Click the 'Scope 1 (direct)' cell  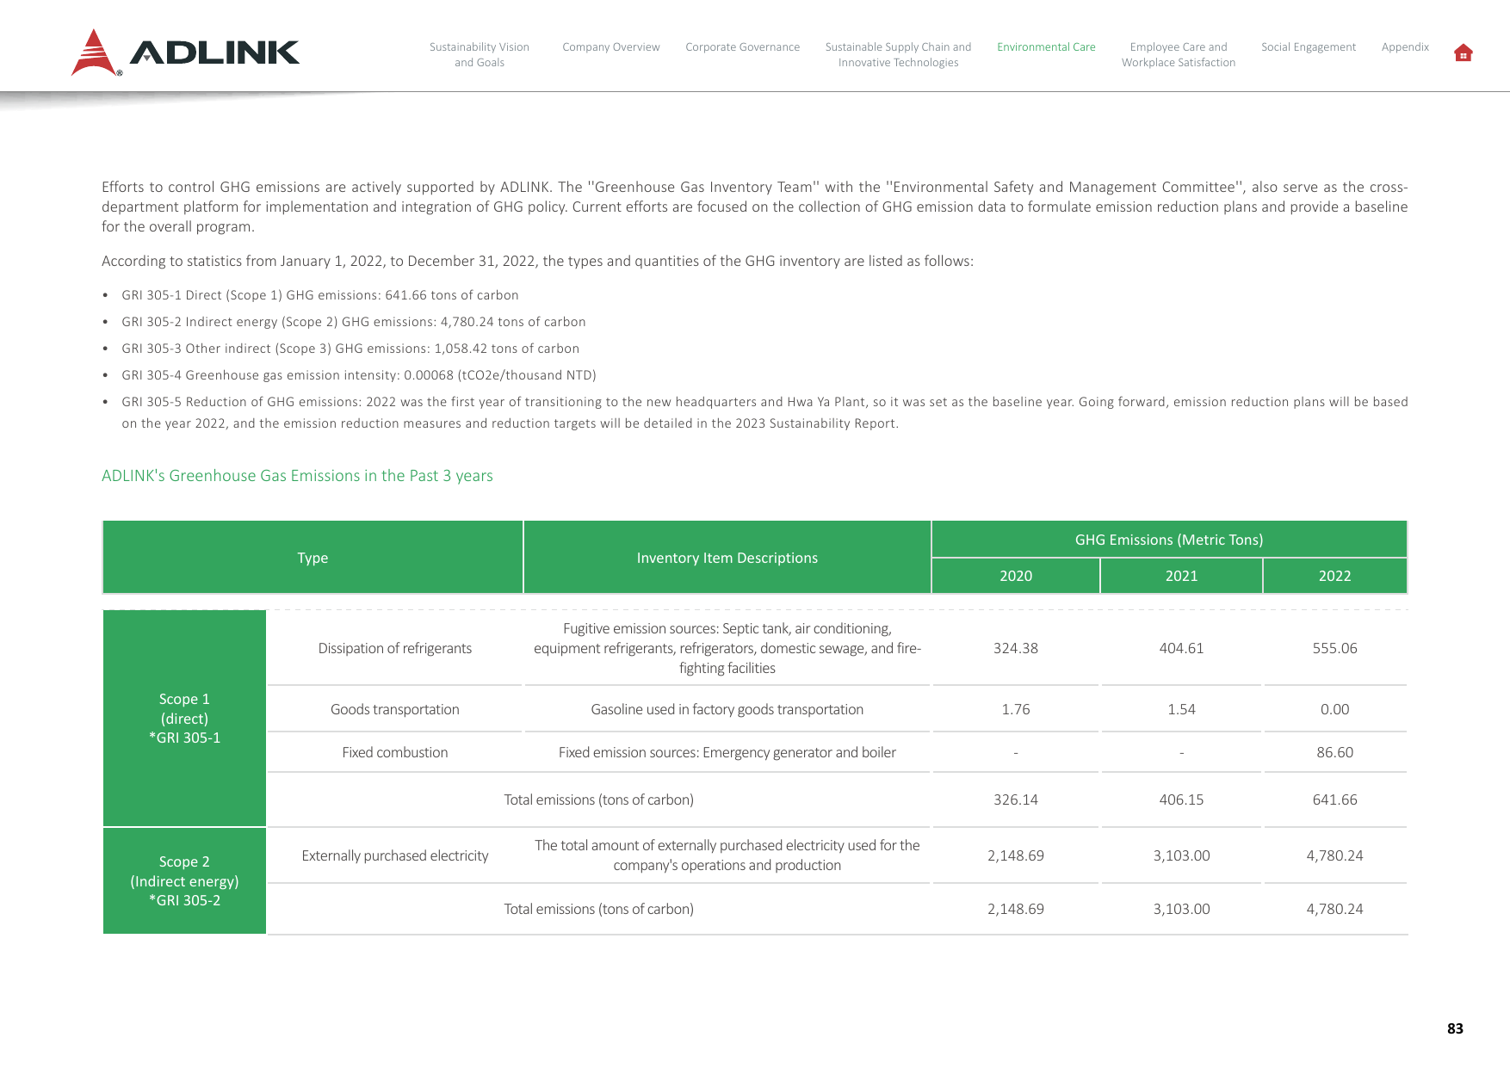pyautogui.click(x=184, y=719)
